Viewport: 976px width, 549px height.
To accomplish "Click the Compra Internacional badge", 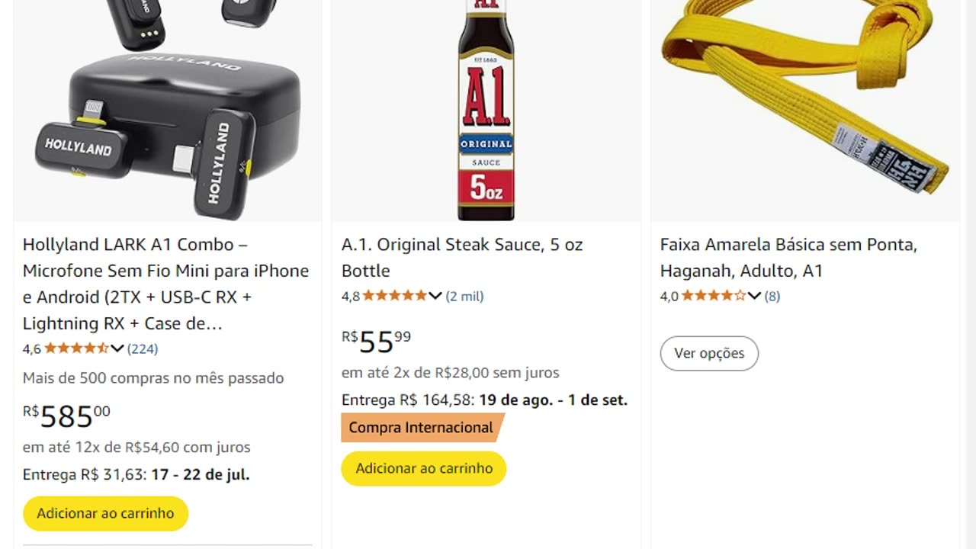I will [x=421, y=428].
